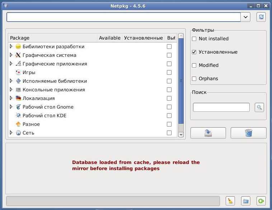Click the scrollbar up arrow
This screenshot has height=210, width=272.
pos(181,36)
